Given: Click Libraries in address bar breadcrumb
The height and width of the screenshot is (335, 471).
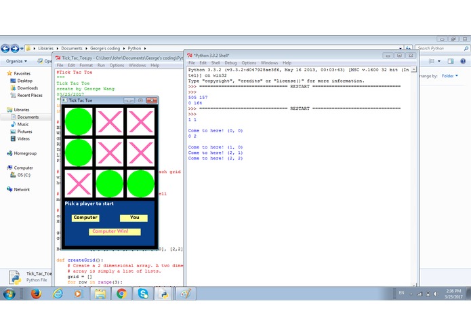Looking at the screenshot, I should (x=45, y=48).
